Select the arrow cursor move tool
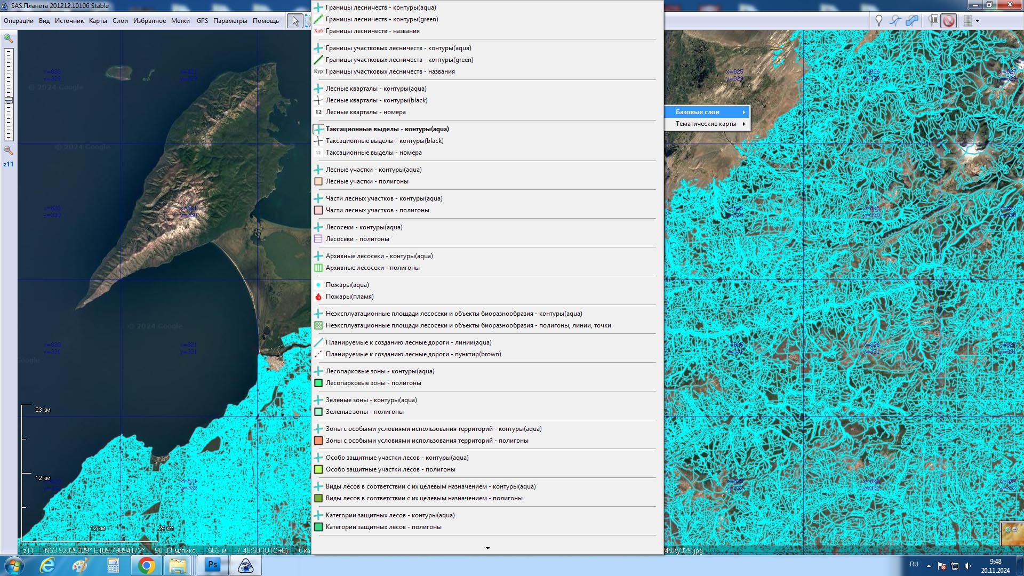 (295, 21)
